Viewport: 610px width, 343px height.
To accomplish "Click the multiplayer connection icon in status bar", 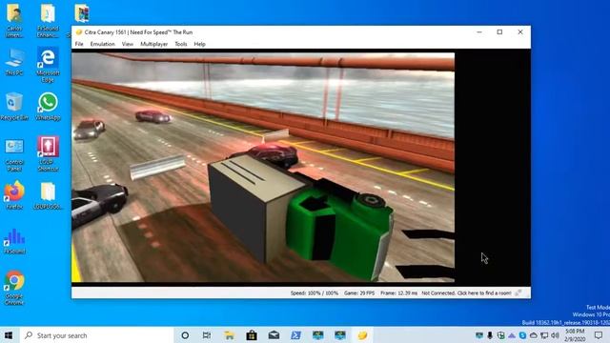I will click(518, 293).
